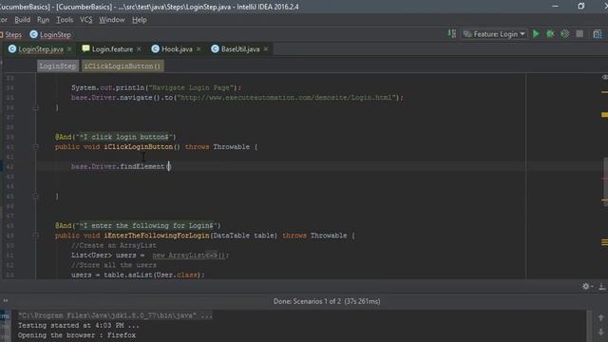Click 'Opening the browser : Firefox' console line
The image size is (608, 342).
point(77,335)
